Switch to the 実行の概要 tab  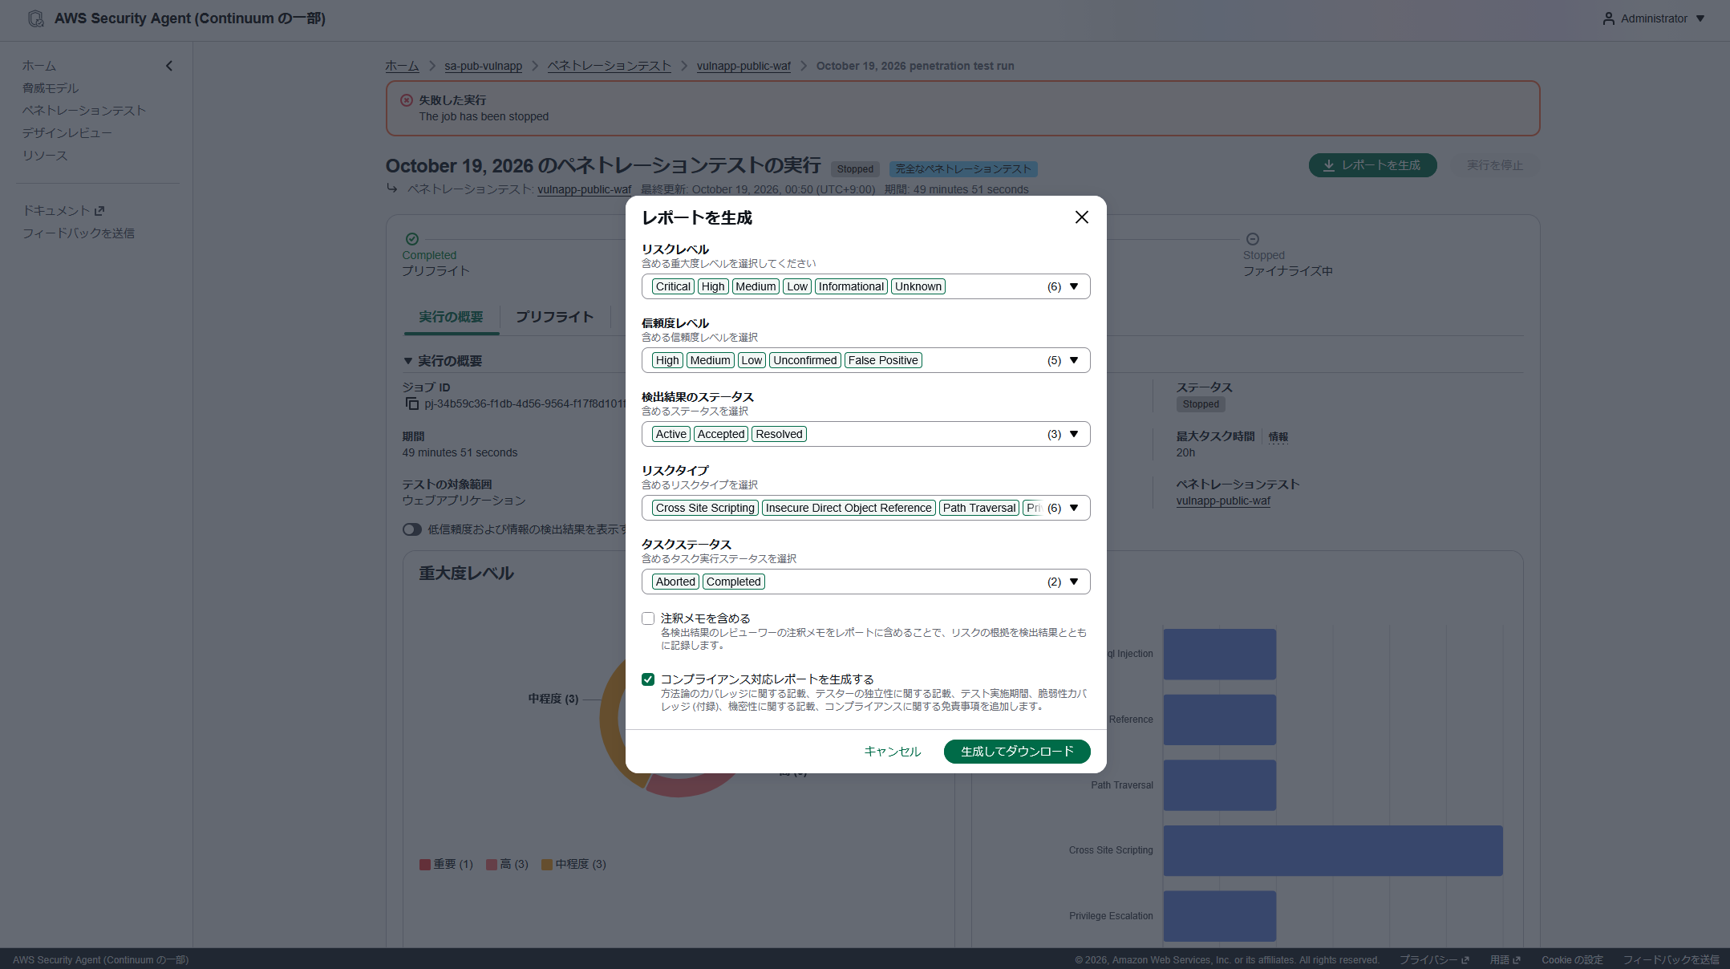click(x=451, y=317)
